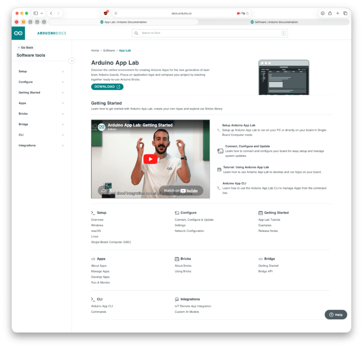Click the Getting Started section heading icon
Screen dimensions: 363x348
click(260, 213)
